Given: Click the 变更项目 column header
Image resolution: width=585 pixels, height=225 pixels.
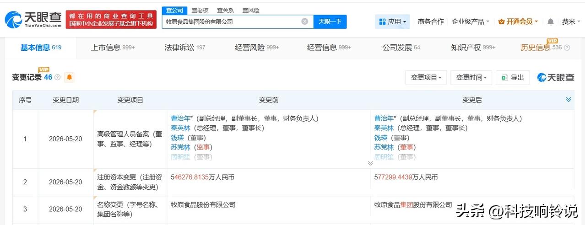Looking at the screenshot, I should pos(130,100).
